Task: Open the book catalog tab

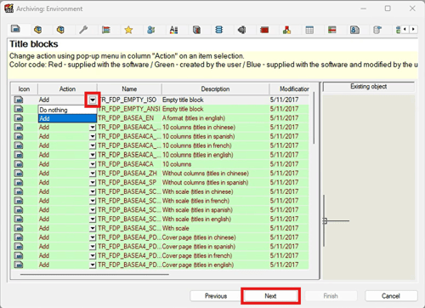Action: pyautogui.click(x=196, y=30)
